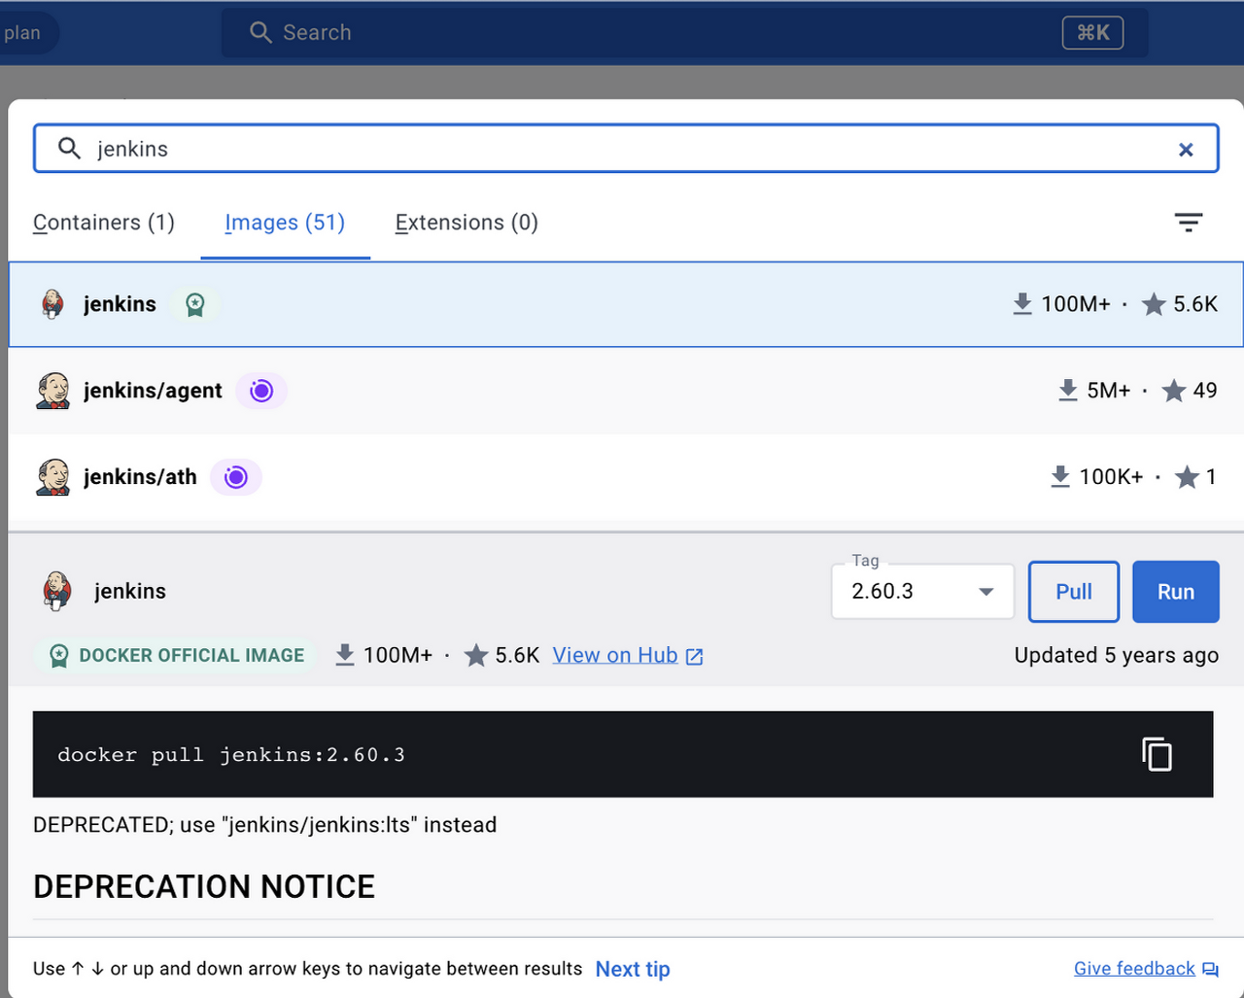Click the badge icon in DOCKER OFFICIAL IMAGE label
The height and width of the screenshot is (998, 1244).
pyautogui.click(x=59, y=656)
